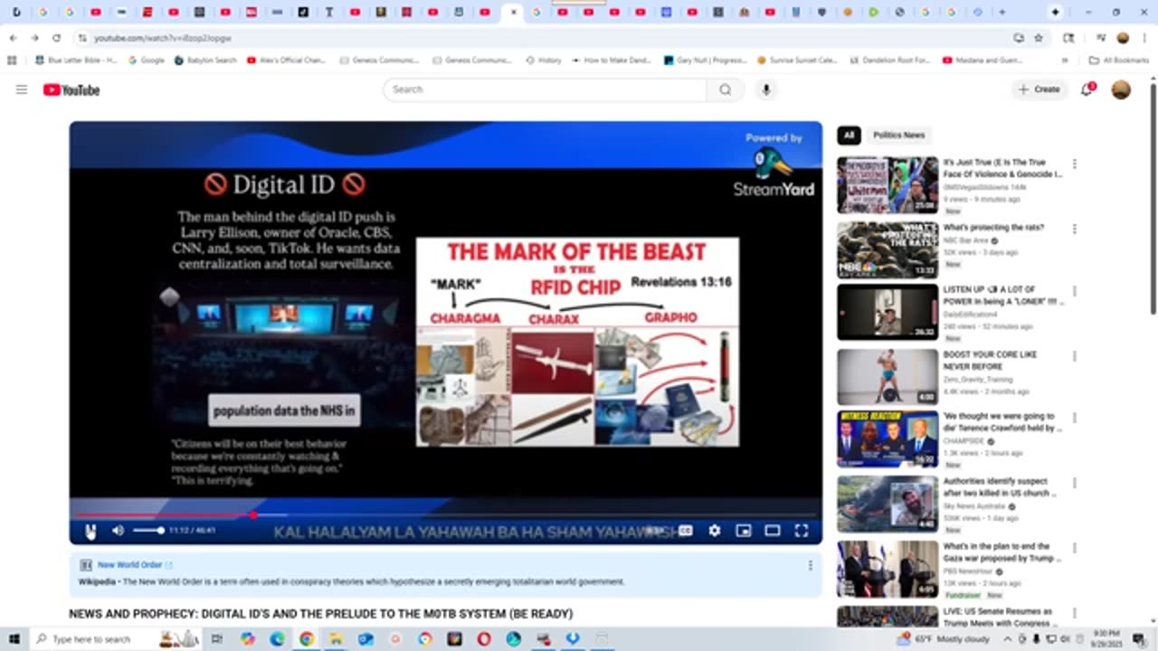Open options menu for "LISTEN UP" video
This screenshot has height=651, width=1158.
(1075, 292)
